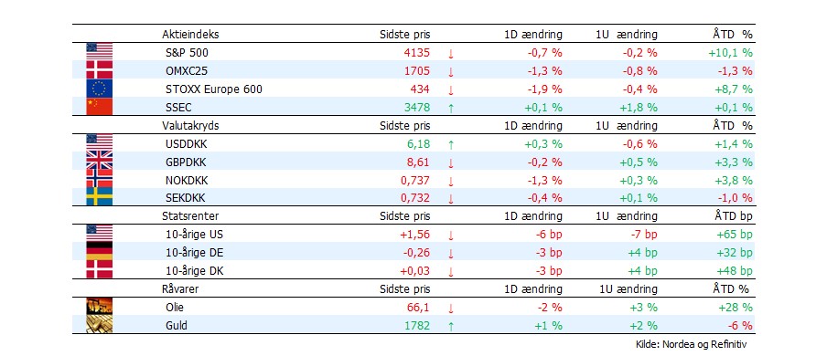Select the gold bars icon beside Guld
This screenshot has width=827, height=356.
[99, 324]
